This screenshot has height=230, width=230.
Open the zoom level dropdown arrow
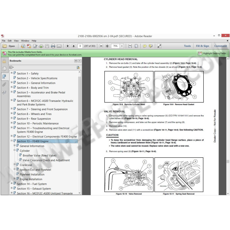(x=122, y=46)
